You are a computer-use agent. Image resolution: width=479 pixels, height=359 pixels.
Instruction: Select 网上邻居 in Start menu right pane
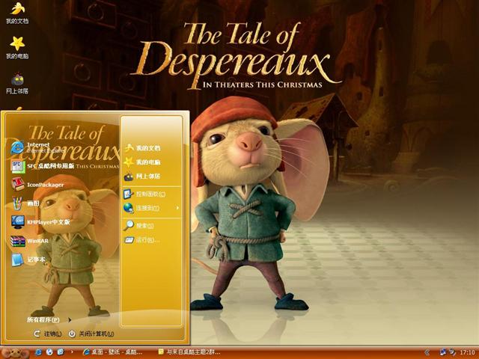143,177
